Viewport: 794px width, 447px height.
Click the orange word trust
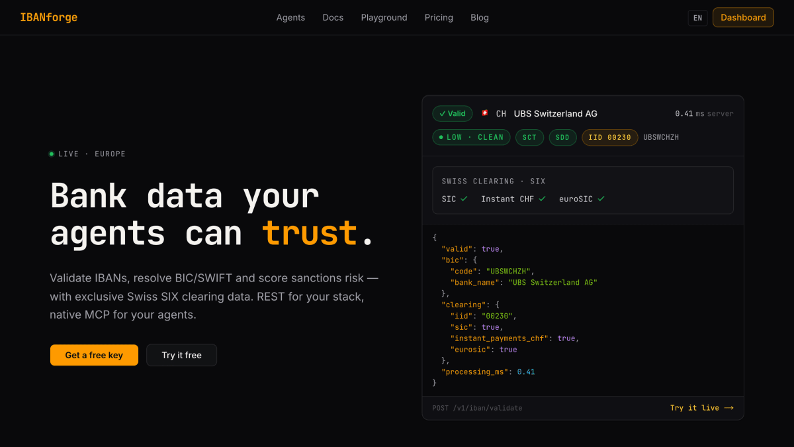pyautogui.click(x=310, y=233)
